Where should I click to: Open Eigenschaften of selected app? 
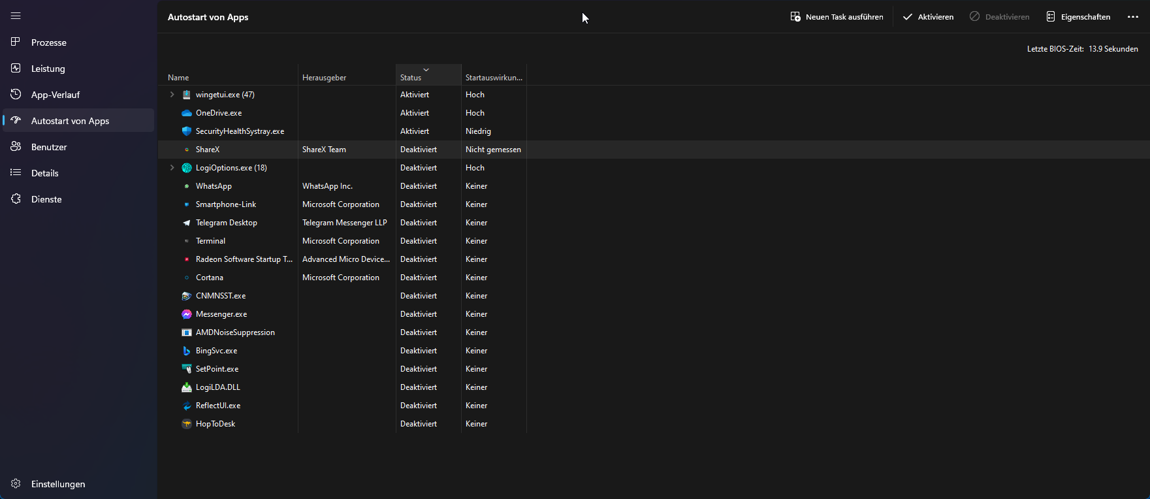(1078, 17)
